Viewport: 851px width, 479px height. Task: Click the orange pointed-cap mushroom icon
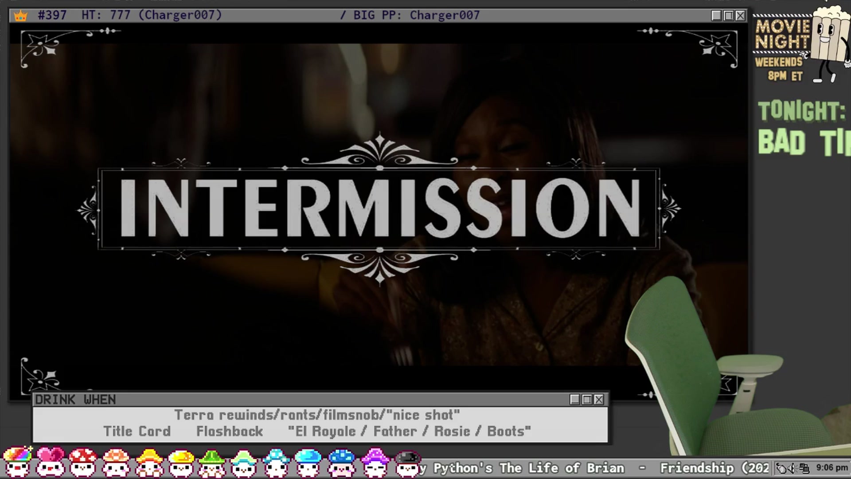pos(149,462)
